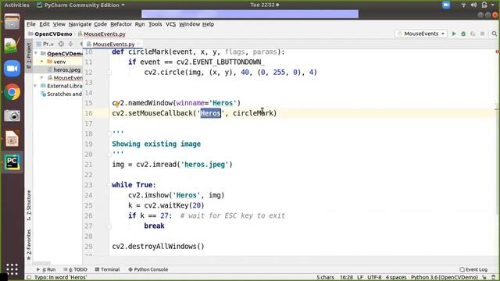Click the Locate Opened File target icon

point(61,44)
